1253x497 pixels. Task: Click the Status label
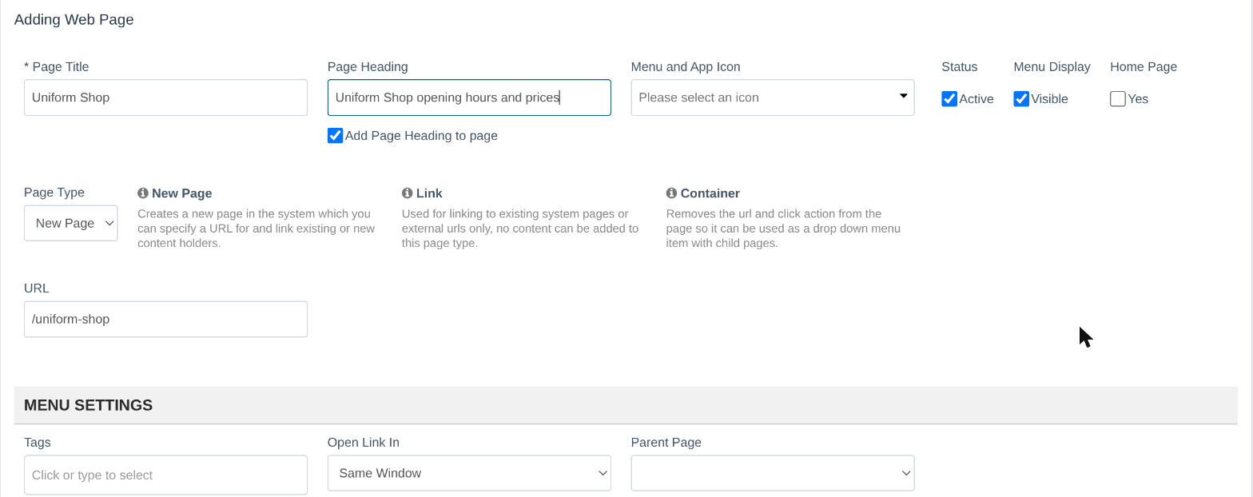959,67
